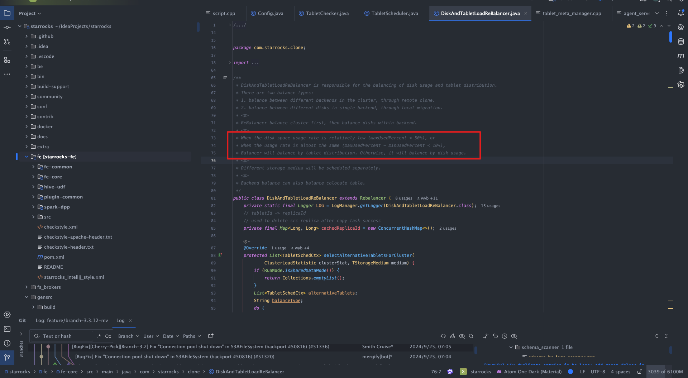This screenshot has width=688, height=378.
Task: Switch to tablet_meta_manager.cpp tab
Action: tap(569, 13)
